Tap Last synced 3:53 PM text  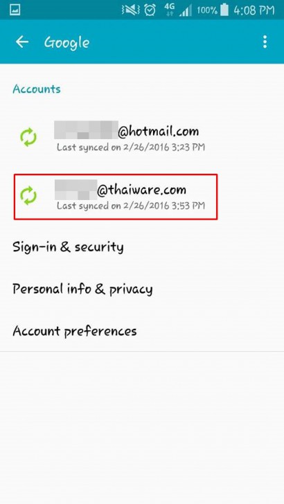coord(131,206)
